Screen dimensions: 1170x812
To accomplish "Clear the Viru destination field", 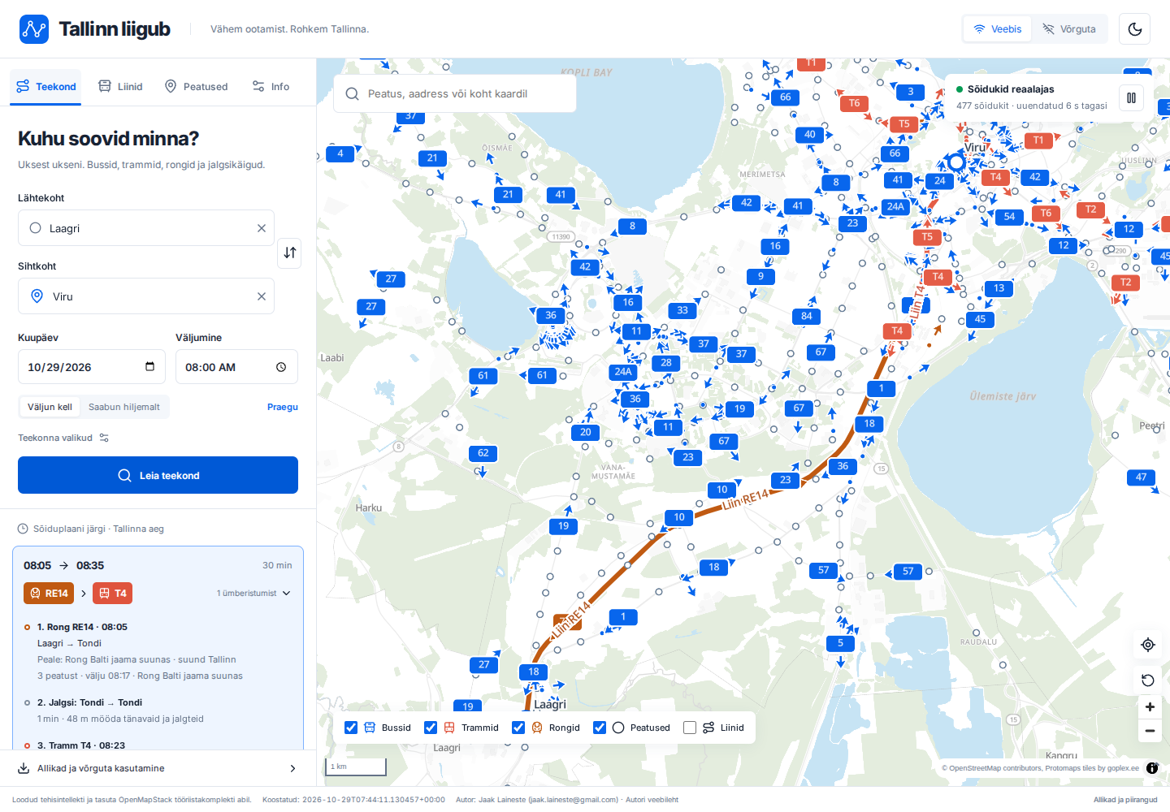I will (262, 296).
